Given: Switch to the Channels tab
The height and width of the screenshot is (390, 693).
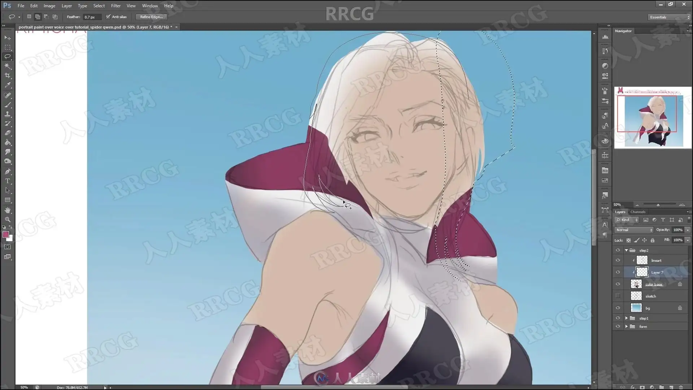Looking at the screenshot, I should [638, 212].
